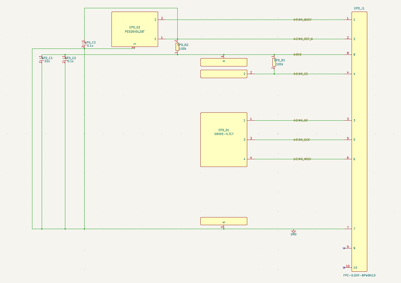The height and width of the screenshot is (283, 401).
Task: Click the EINK_BUSY net label
Action: [x=303, y=20]
